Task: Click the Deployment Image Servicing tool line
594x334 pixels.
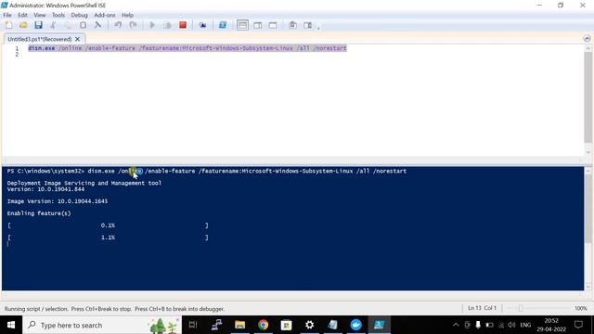Action: tap(84, 183)
